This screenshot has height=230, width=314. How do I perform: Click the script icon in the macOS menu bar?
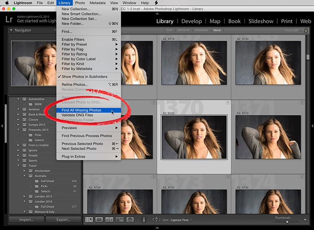156,3
